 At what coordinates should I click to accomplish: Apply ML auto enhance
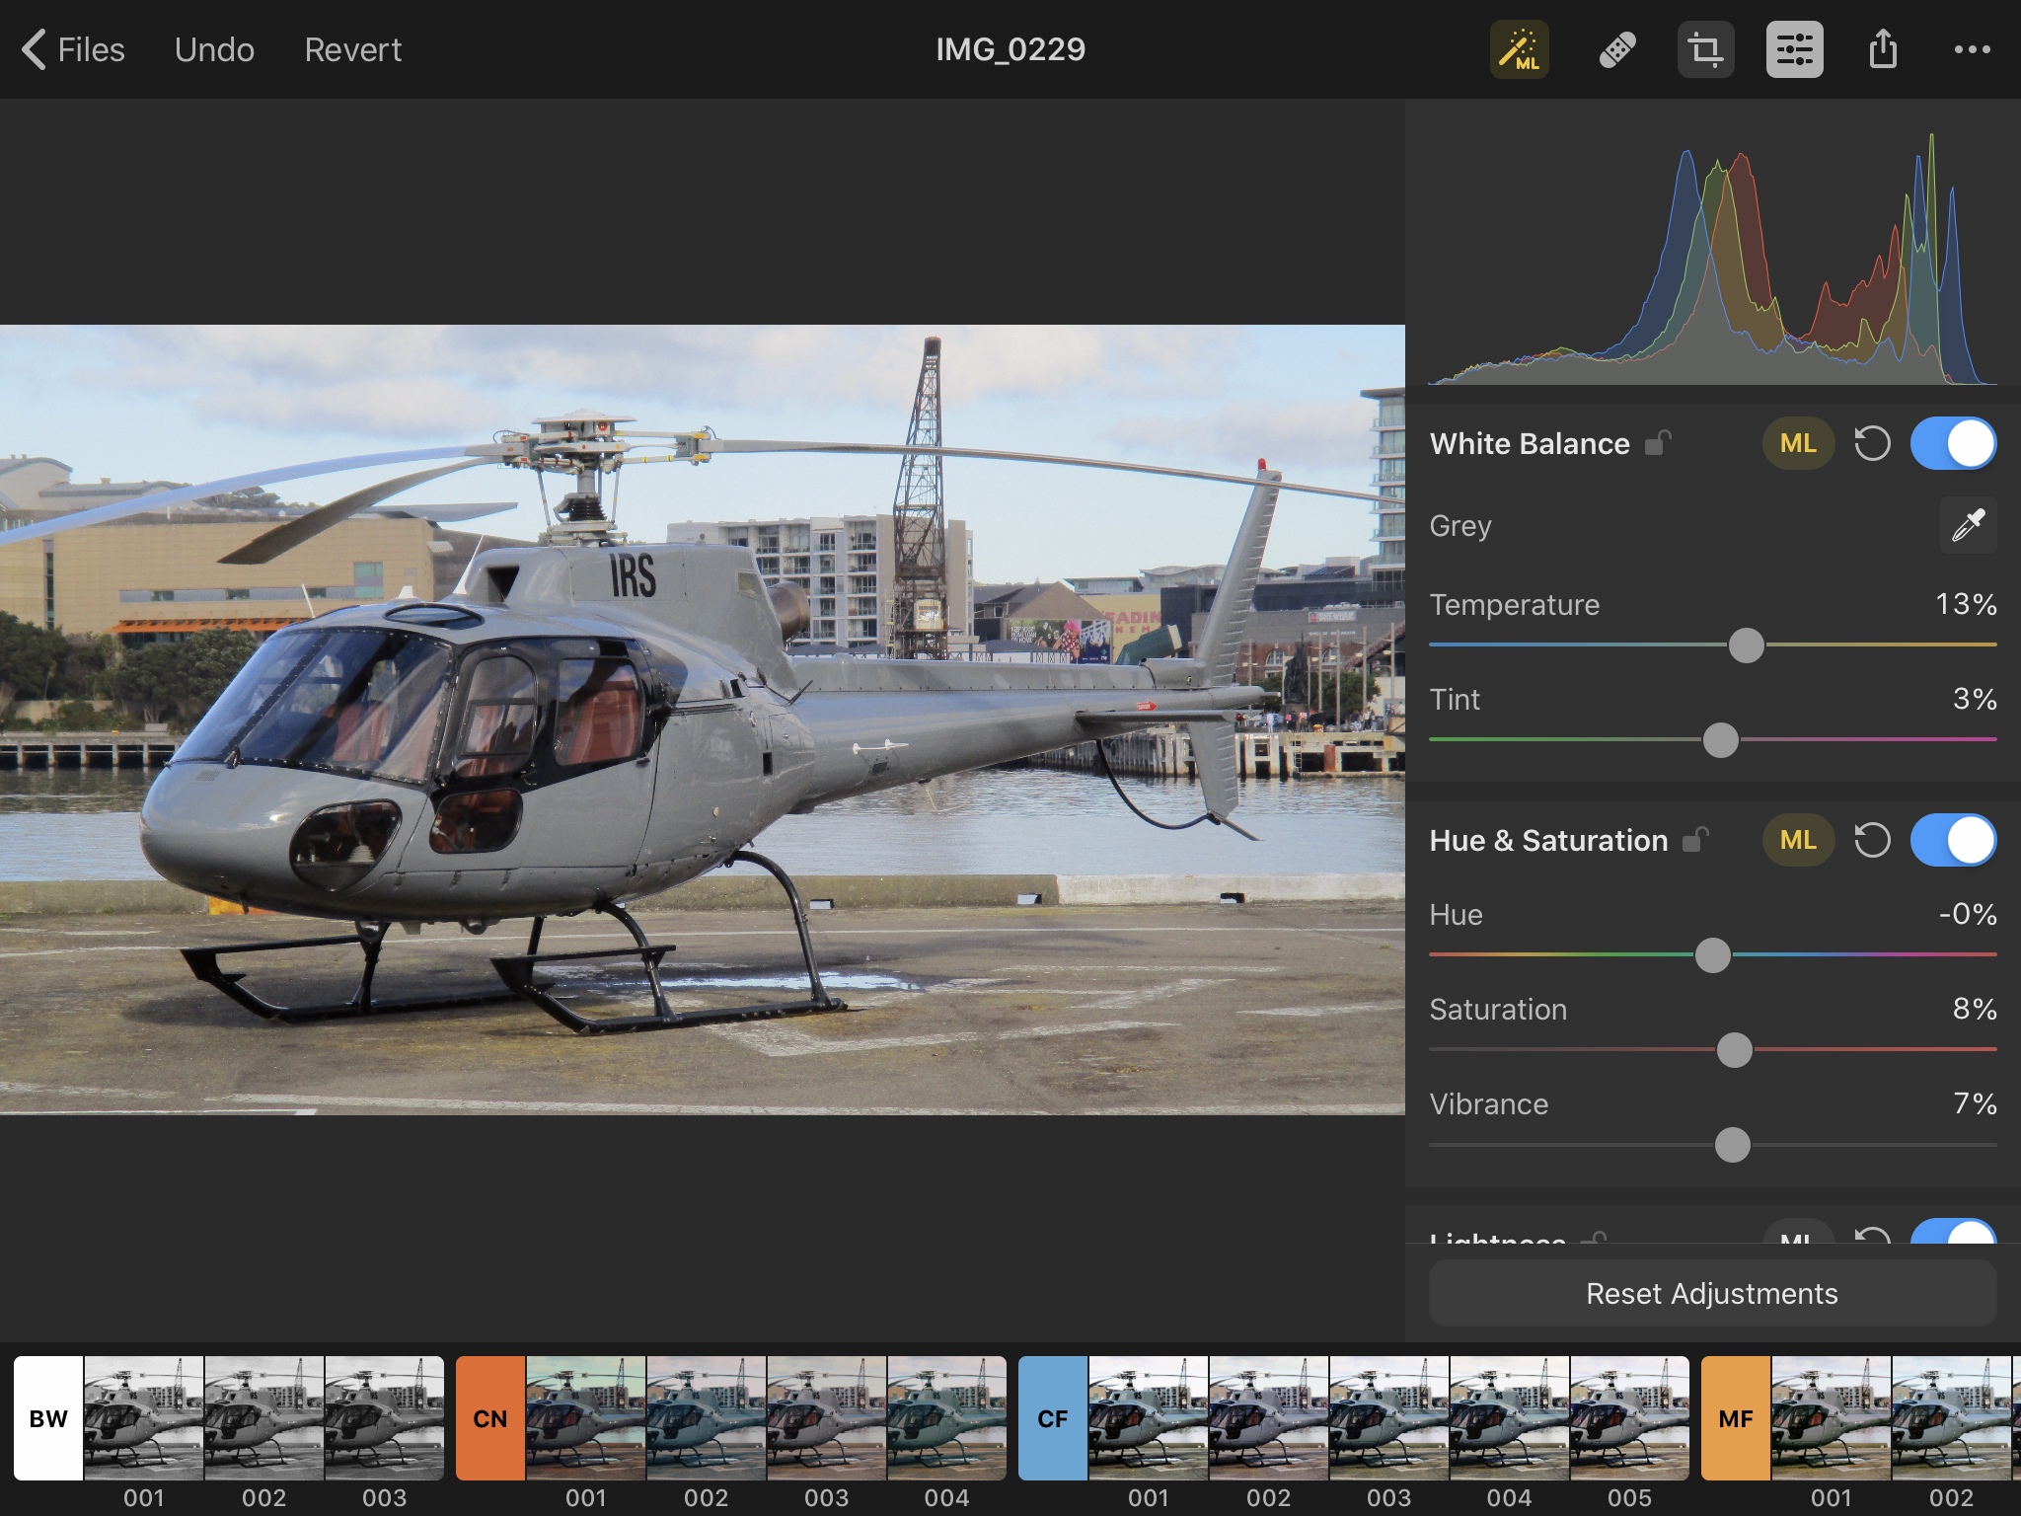1520,48
